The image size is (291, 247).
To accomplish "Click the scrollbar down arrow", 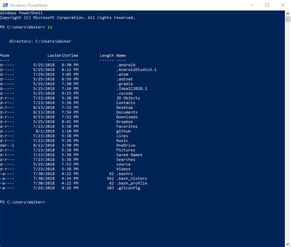I will [x=288, y=244].
